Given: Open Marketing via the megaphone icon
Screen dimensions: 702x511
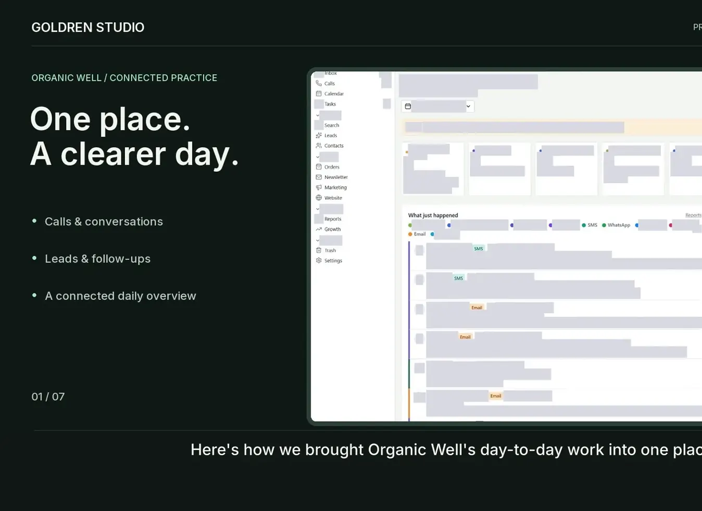Looking at the screenshot, I should 319,187.
